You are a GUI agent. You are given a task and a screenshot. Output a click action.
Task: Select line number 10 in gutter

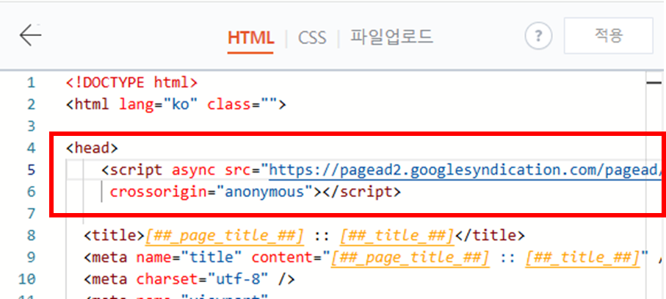tap(26, 279)
